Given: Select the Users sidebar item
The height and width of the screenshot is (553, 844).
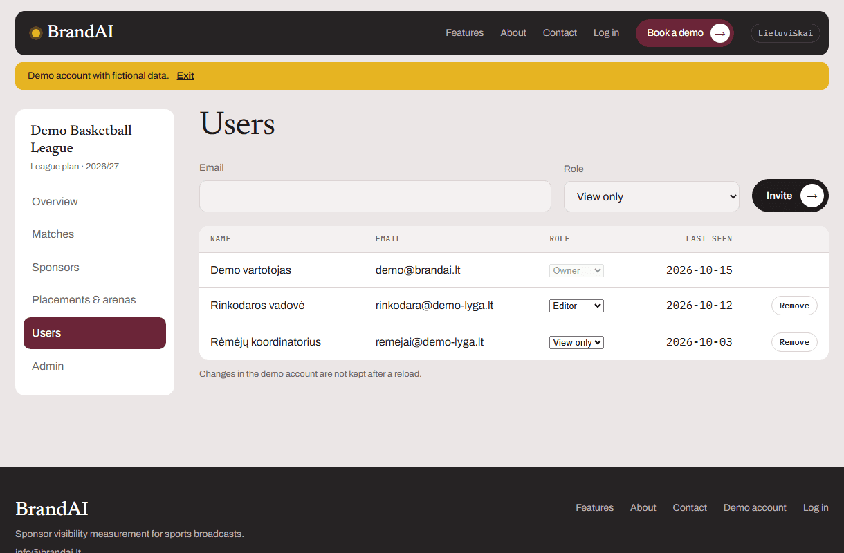Looking at the screenshot, I should coord(95,333).
